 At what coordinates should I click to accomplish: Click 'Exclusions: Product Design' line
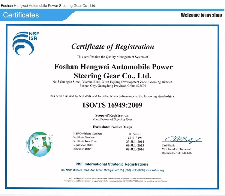click(112, 127)
